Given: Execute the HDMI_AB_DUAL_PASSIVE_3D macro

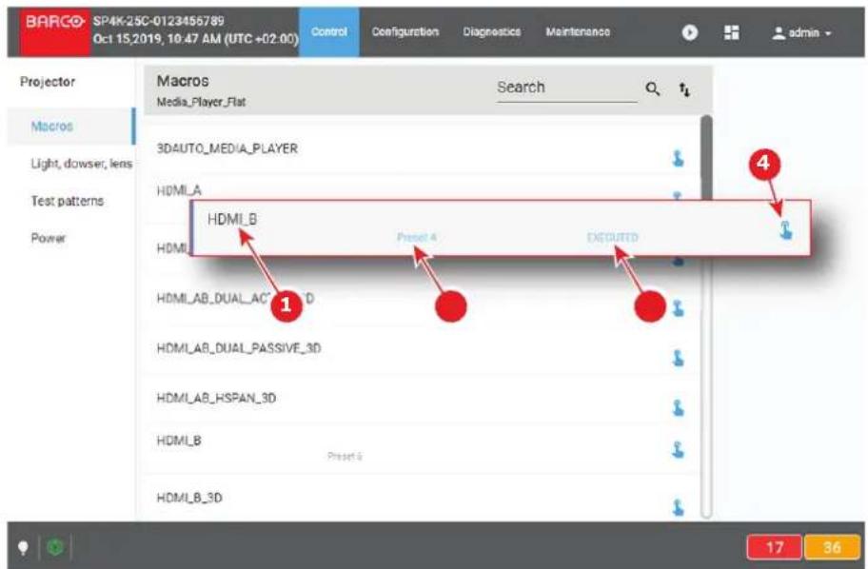Looking at the screenshot, I should [678, 358].
